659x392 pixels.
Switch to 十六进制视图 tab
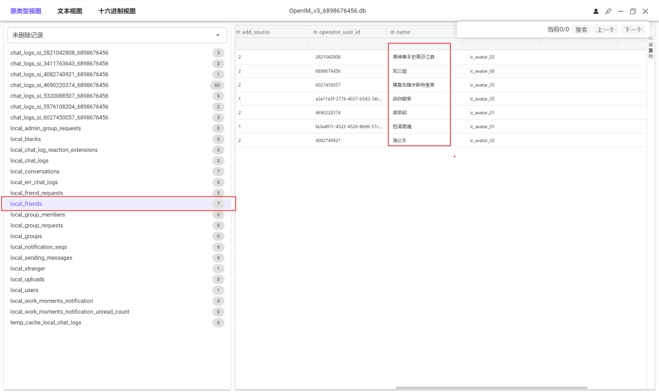(117, 11)
